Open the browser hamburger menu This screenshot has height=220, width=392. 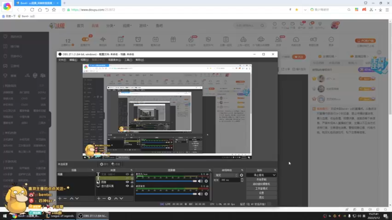(x=387, y=10)
